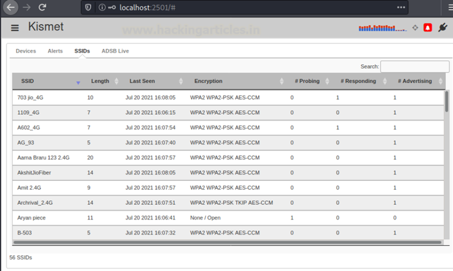Click the GPS crosshair status icon
Screen dimensions: 453x271
click(415, 28)
